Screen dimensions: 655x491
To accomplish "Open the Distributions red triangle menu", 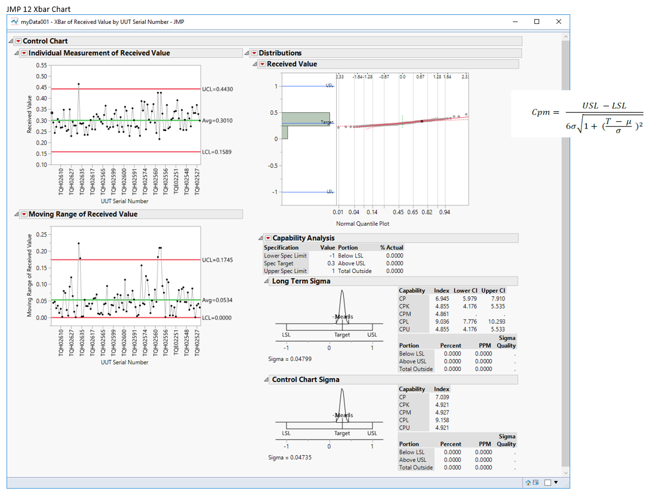I will tap(254, 53).
